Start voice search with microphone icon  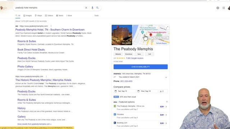click(92, 8)
